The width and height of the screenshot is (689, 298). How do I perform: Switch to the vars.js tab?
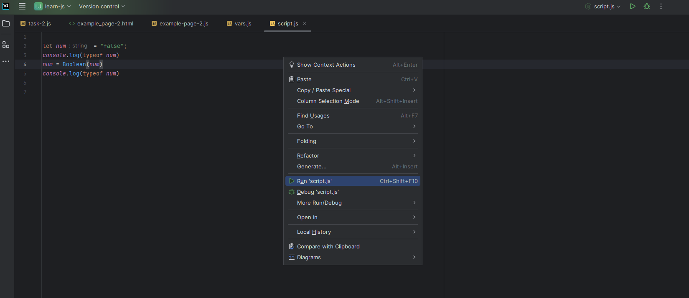[239, 23]
